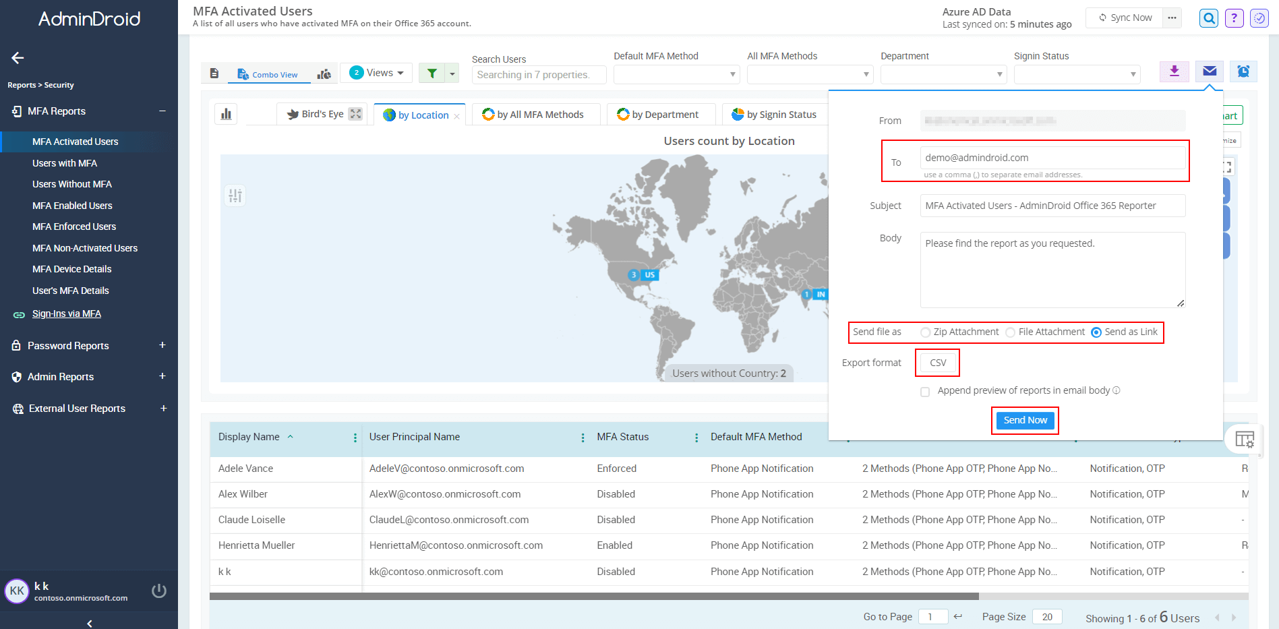Click the back arrow in sidebar

[18, 58]
